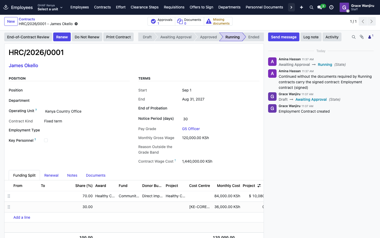
Task: Switch to the Notes tab
Action: click(x=72, y=175)
